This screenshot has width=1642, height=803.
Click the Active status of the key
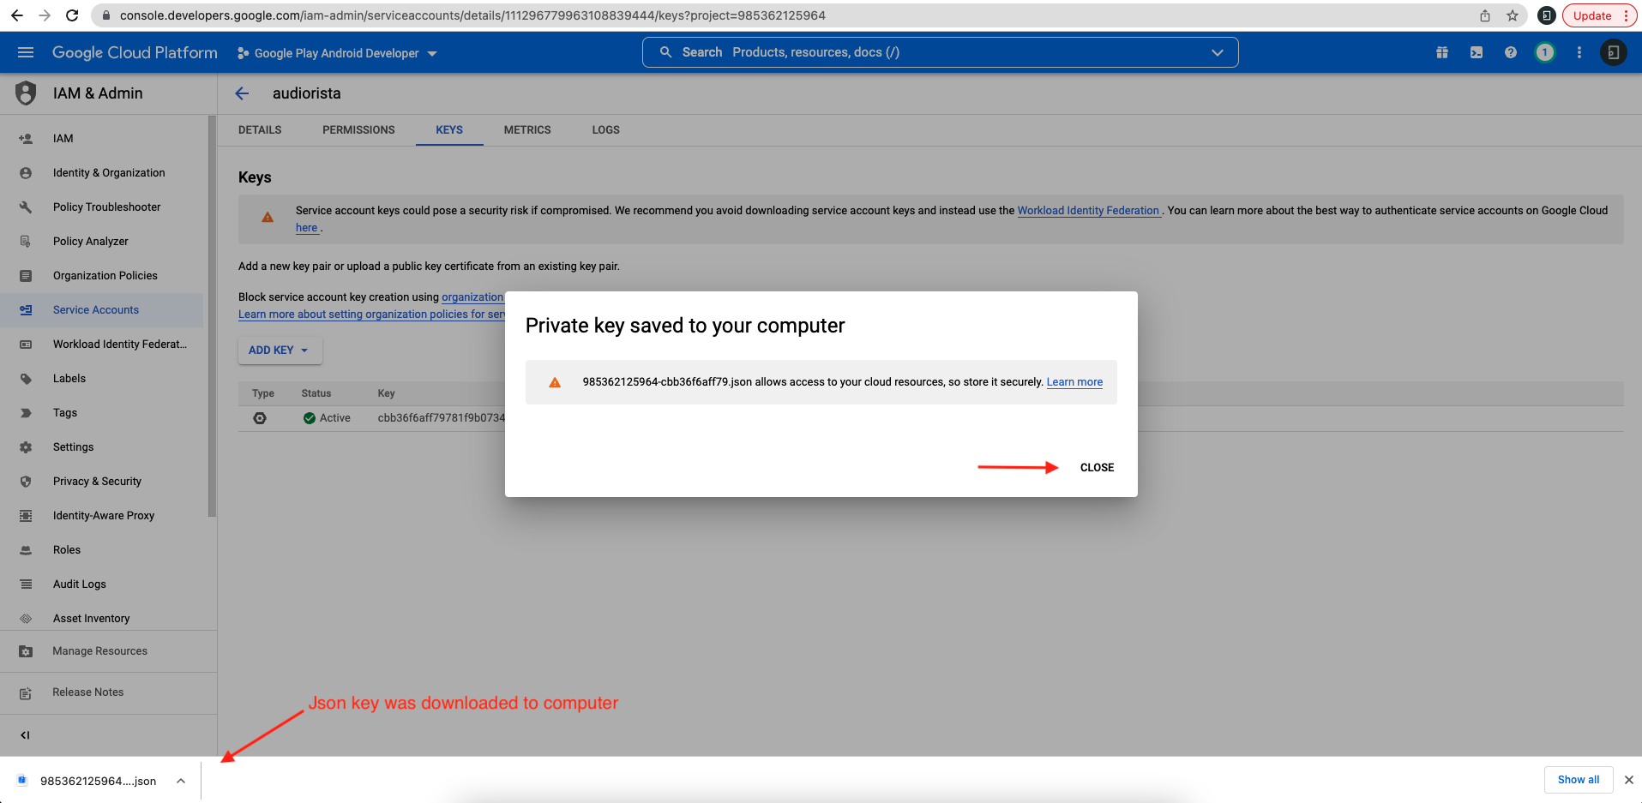point(327,418)
